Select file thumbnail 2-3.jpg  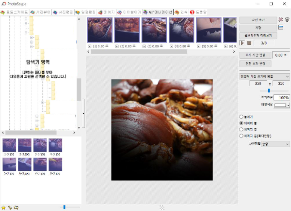click(25, 145)
